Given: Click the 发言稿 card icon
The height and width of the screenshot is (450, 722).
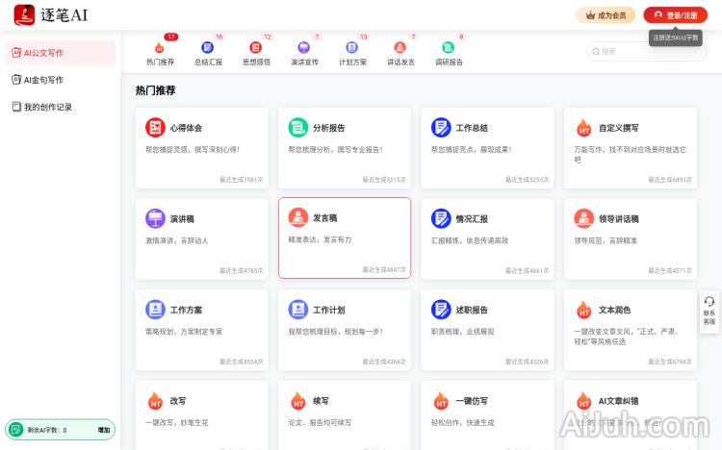Looking at the screenshot, I should click(x=297, y=217).
